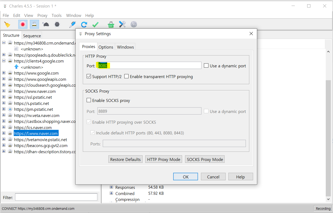Click the globe icon beside lcs.naver.com
333x213 pixels.
click(x=10, y=127)
